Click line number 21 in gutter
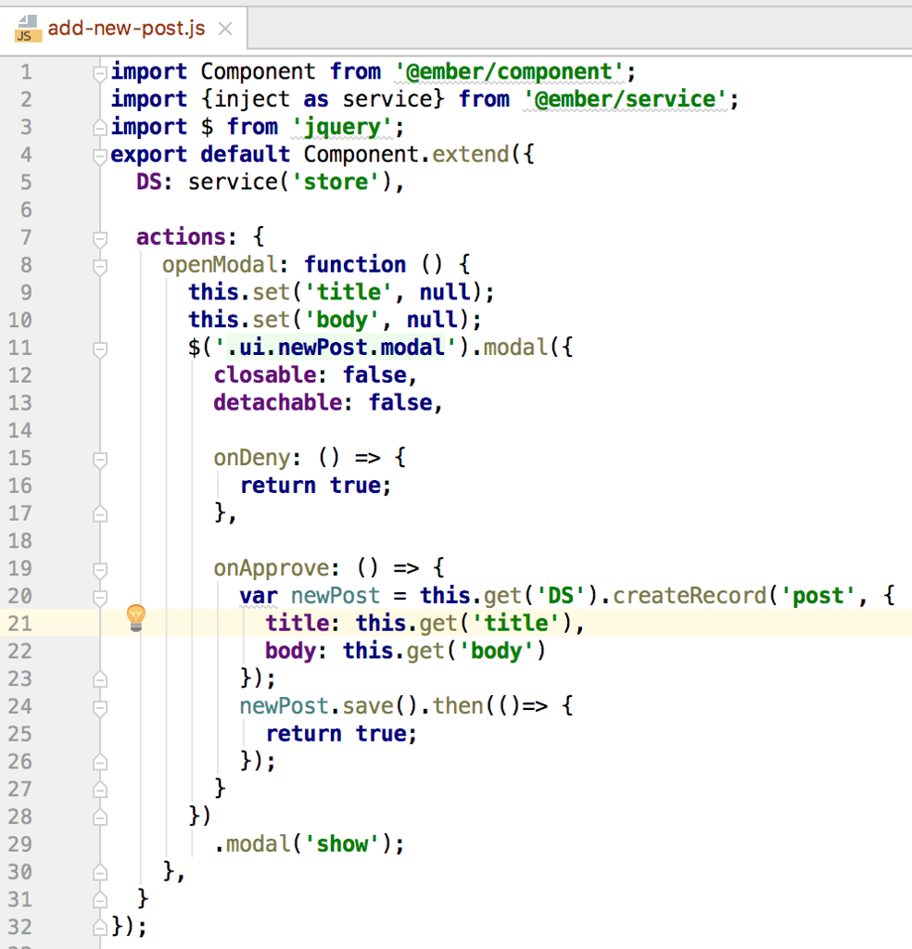 (x=20, y=624)
